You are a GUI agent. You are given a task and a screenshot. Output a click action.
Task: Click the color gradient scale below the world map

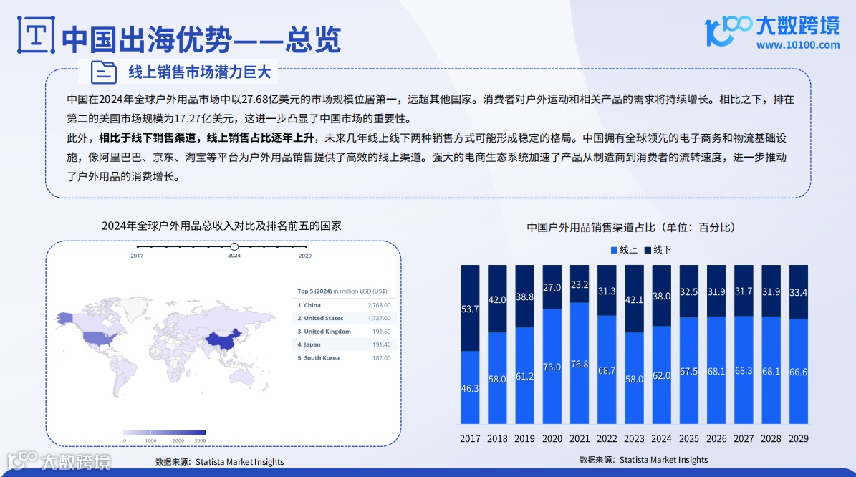point(163,433)
